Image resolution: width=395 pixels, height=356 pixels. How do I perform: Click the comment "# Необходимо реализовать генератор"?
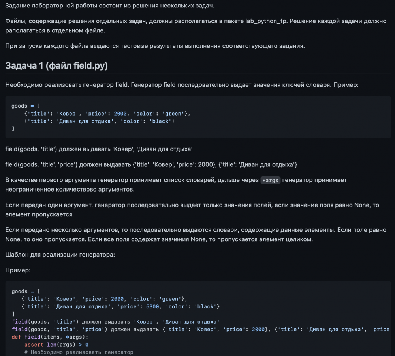pyautogui.click(x=79, y=352)
